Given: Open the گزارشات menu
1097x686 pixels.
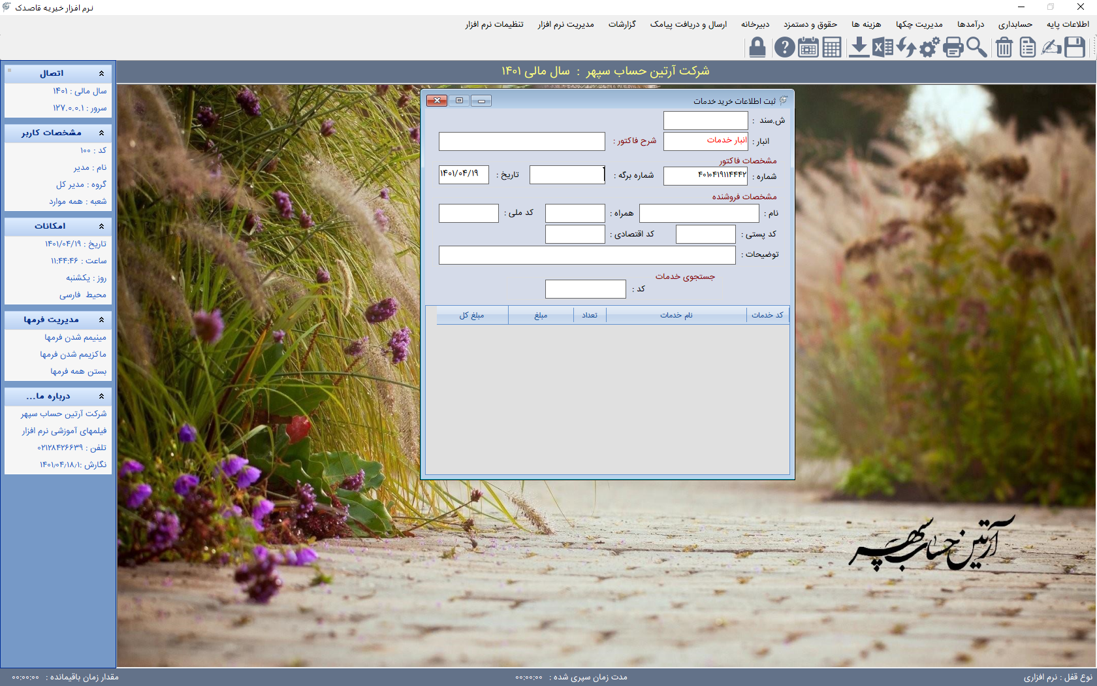Looking at the screenshot, I should pyautogui.click(x=622, y=24).
